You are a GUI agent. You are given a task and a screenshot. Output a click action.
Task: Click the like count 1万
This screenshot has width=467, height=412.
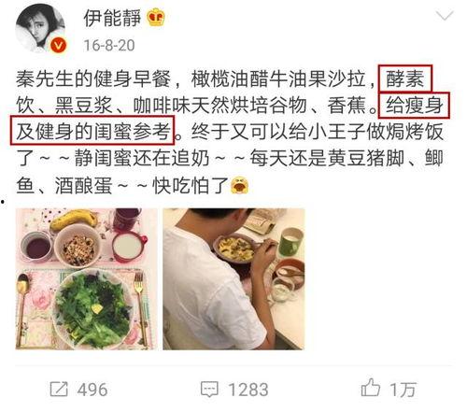403,390
